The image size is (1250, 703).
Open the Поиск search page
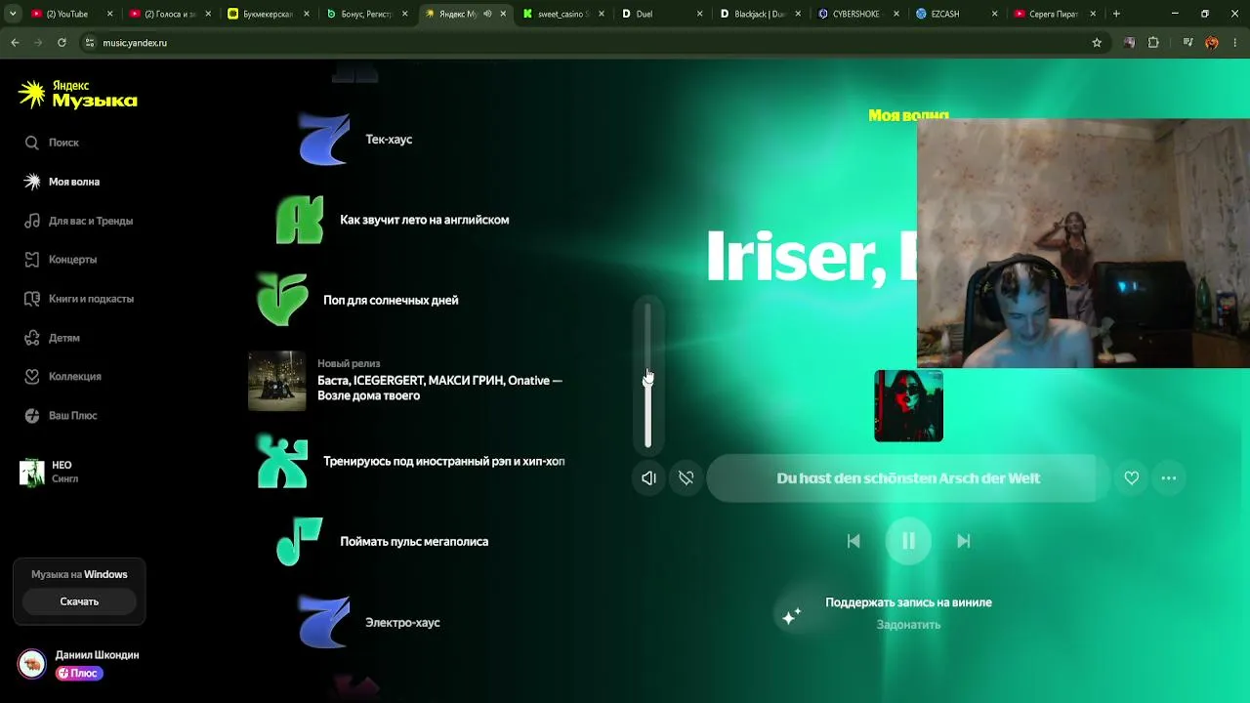point(53,143)
